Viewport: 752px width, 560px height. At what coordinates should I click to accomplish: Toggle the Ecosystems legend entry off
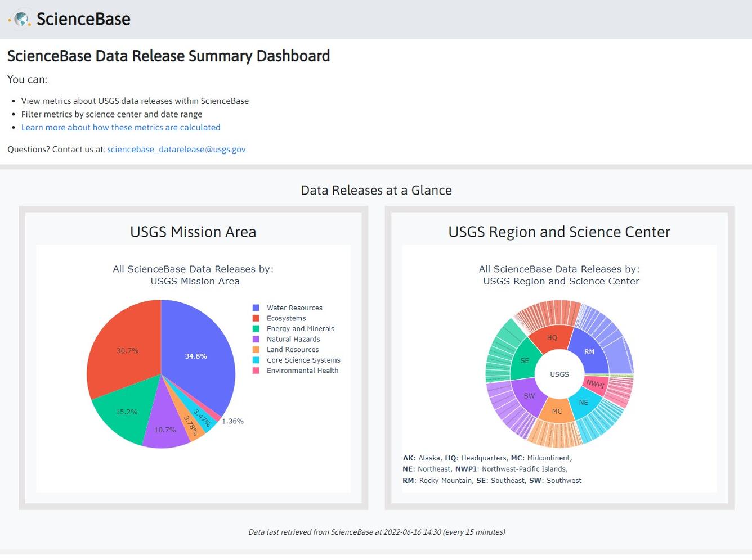point(285,318)
